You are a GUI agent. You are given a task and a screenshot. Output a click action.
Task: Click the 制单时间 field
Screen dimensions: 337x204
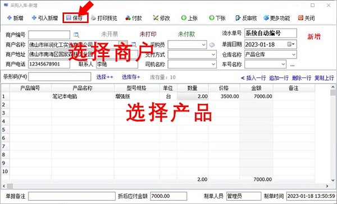coord(311,196)
